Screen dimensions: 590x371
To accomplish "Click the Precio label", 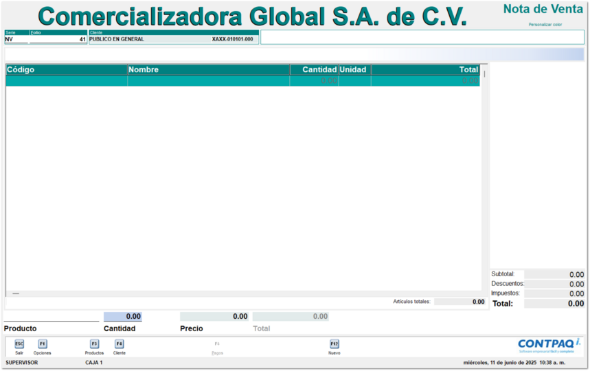I will 192,328.
